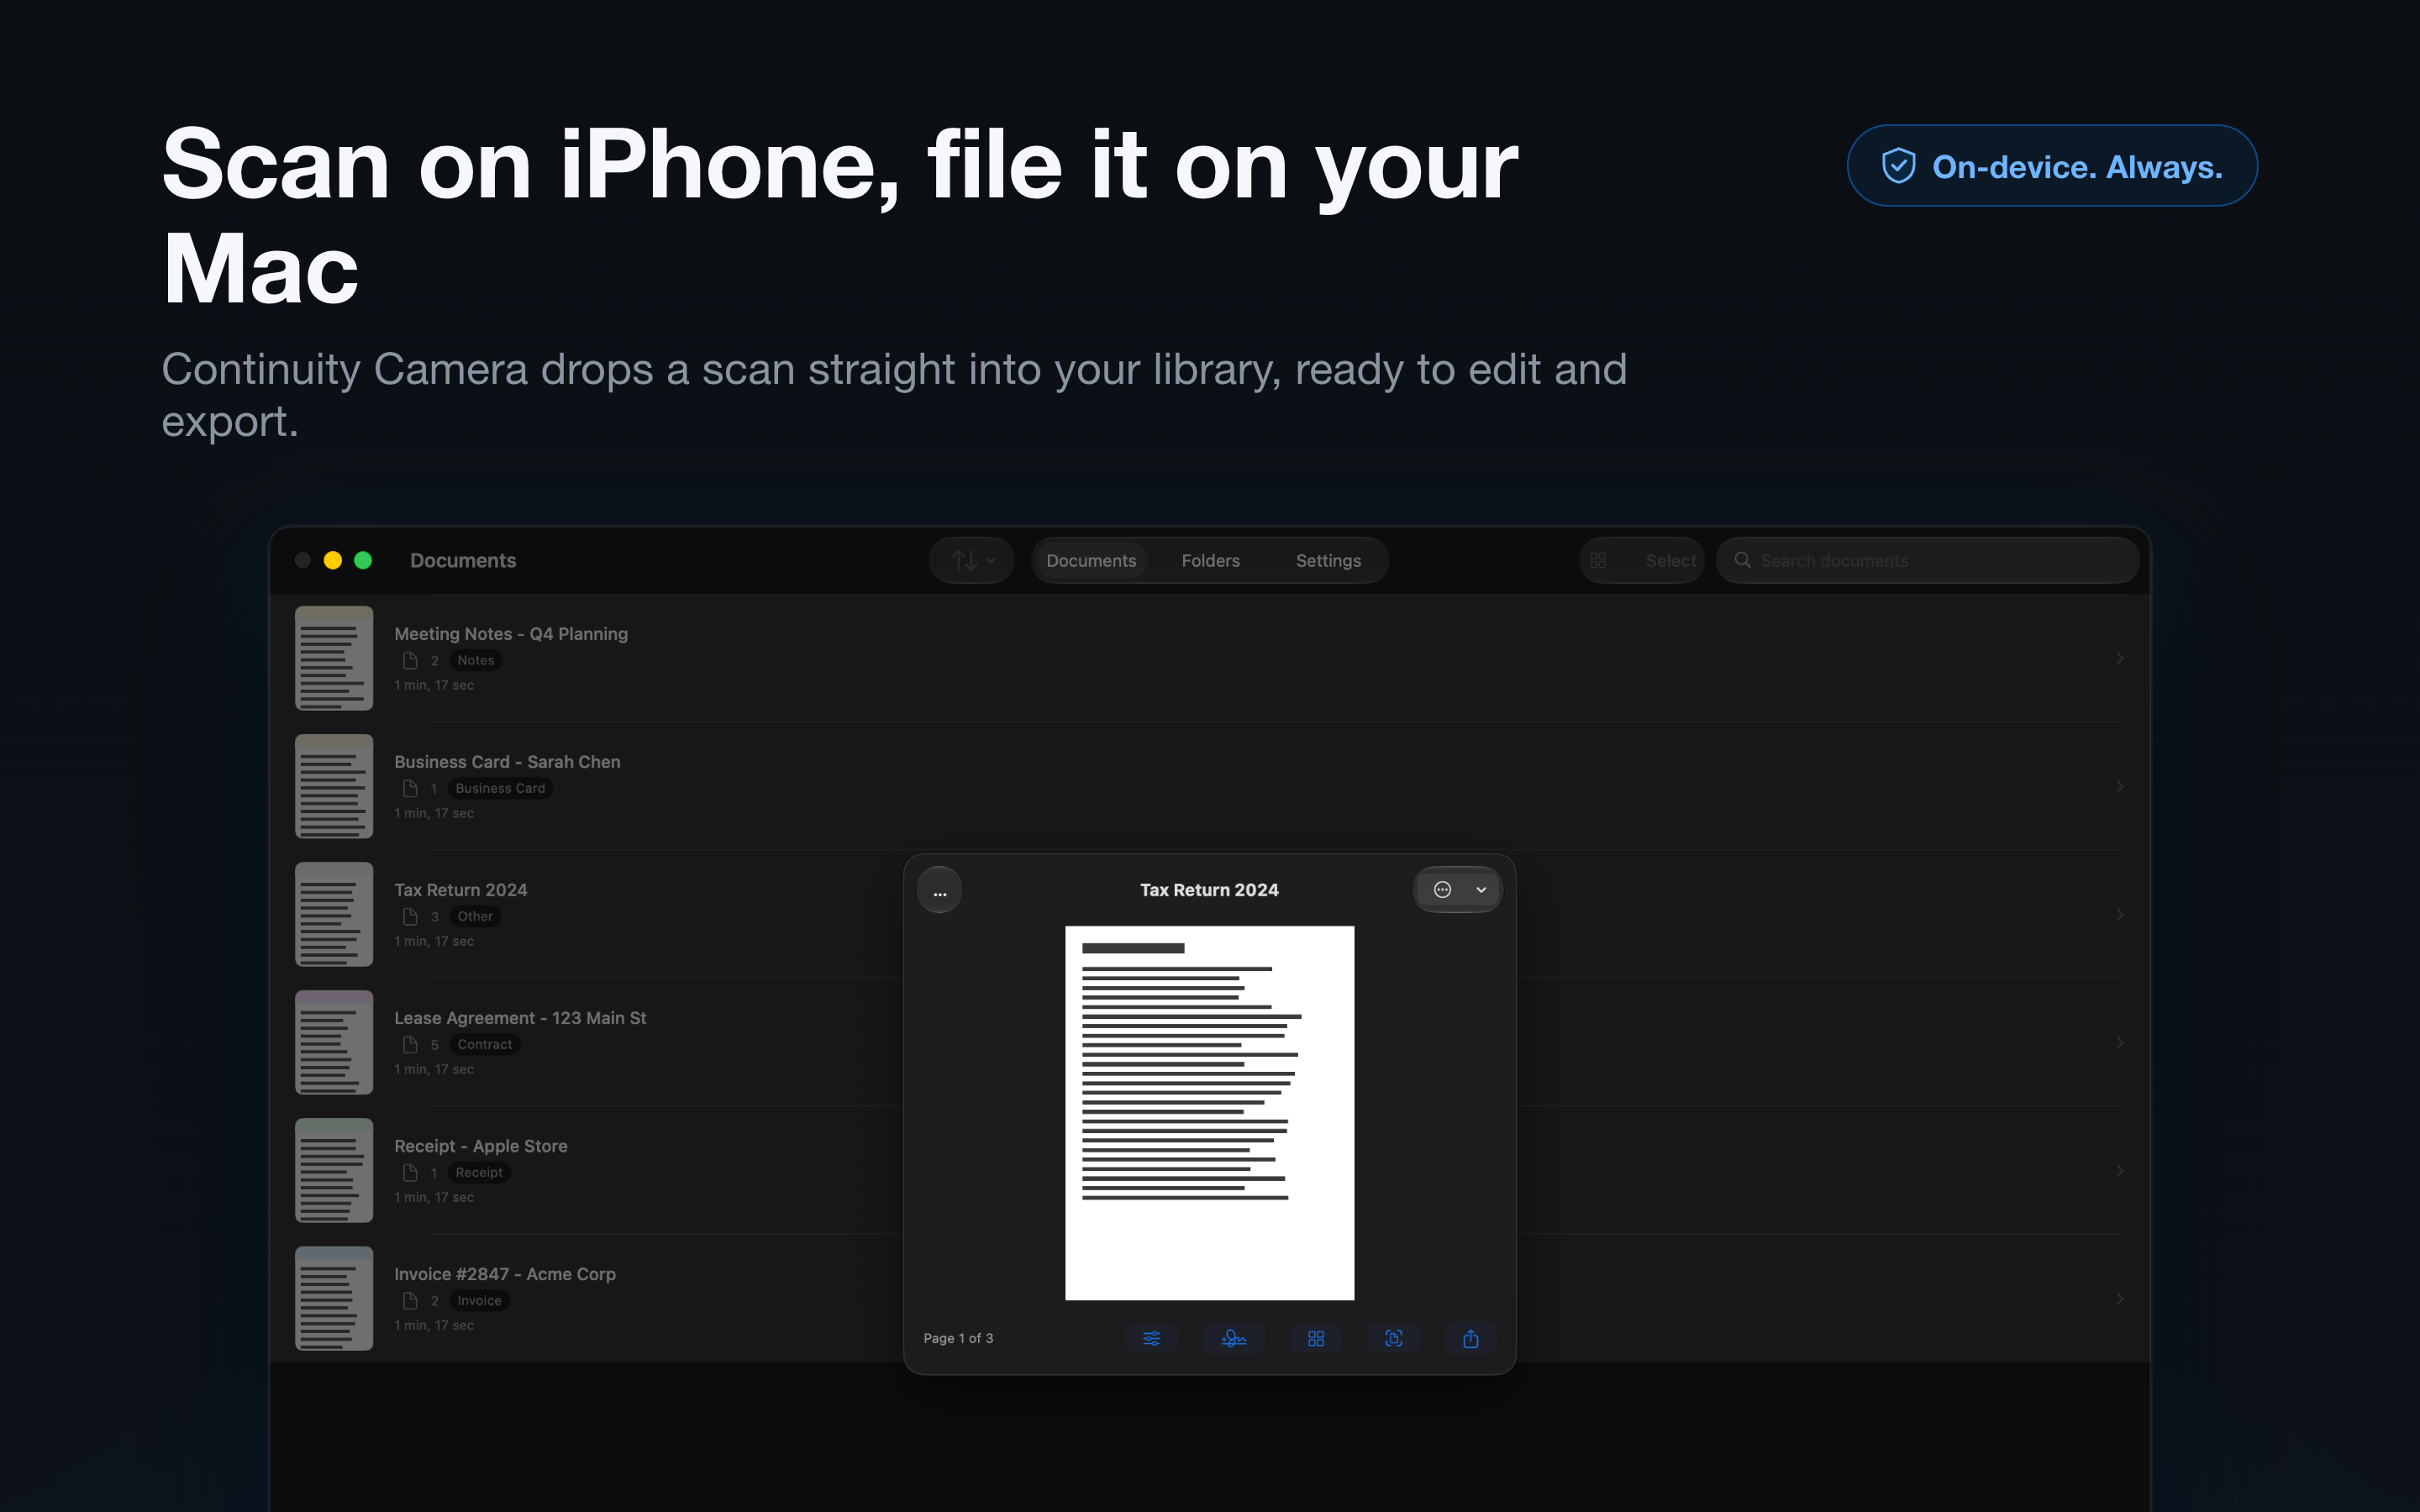Click the scan text recognition icon
This screenshot has width=2420, height=1512.
[1393, 1338]
